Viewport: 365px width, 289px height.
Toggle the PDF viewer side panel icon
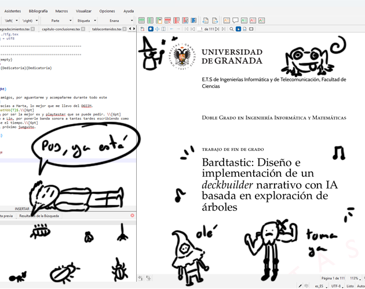click(163, 29)
